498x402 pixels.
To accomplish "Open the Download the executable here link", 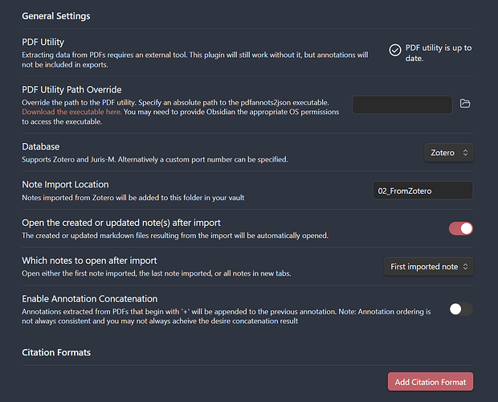I will coord(71,112).
